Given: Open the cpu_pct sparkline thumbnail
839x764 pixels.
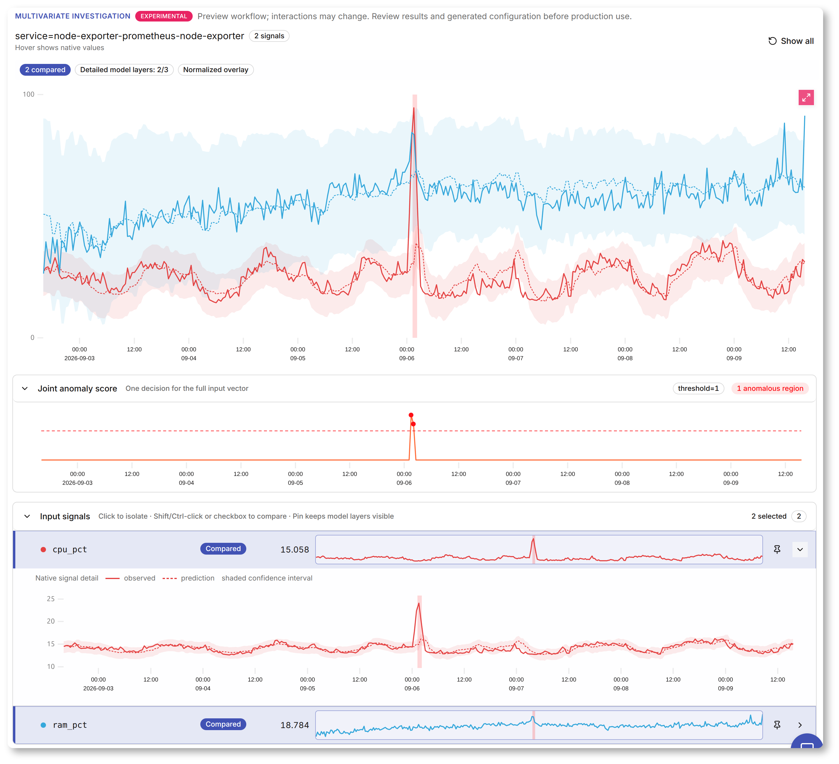Looking at the screenshot, I should [x=539, y=549].
